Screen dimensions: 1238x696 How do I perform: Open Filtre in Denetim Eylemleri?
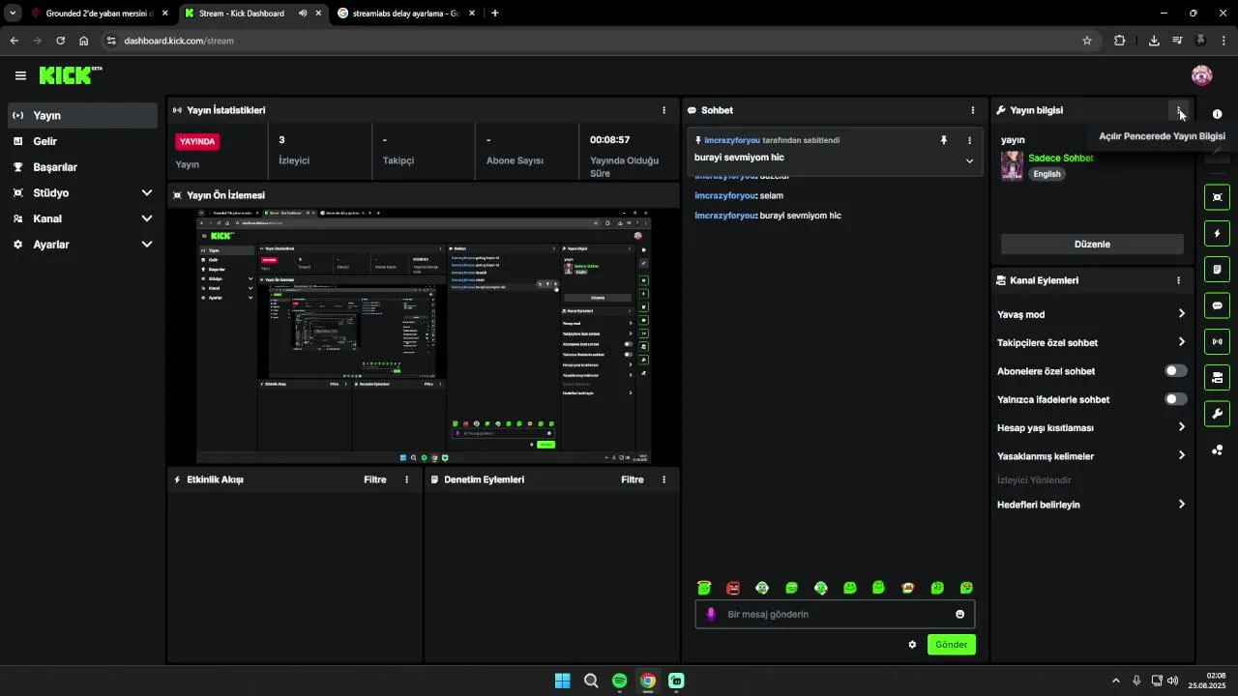pos(633,479)
